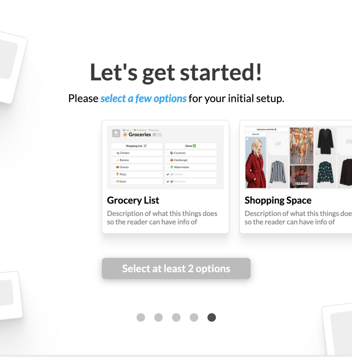Click the Groceries avatar icon in preview

[116, 133]
